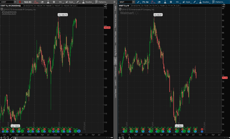This screenshot has height=139, width=230.
Task: Click the Lo: 109.5 bubble on COST chart
Action: [x=15, y=126]
